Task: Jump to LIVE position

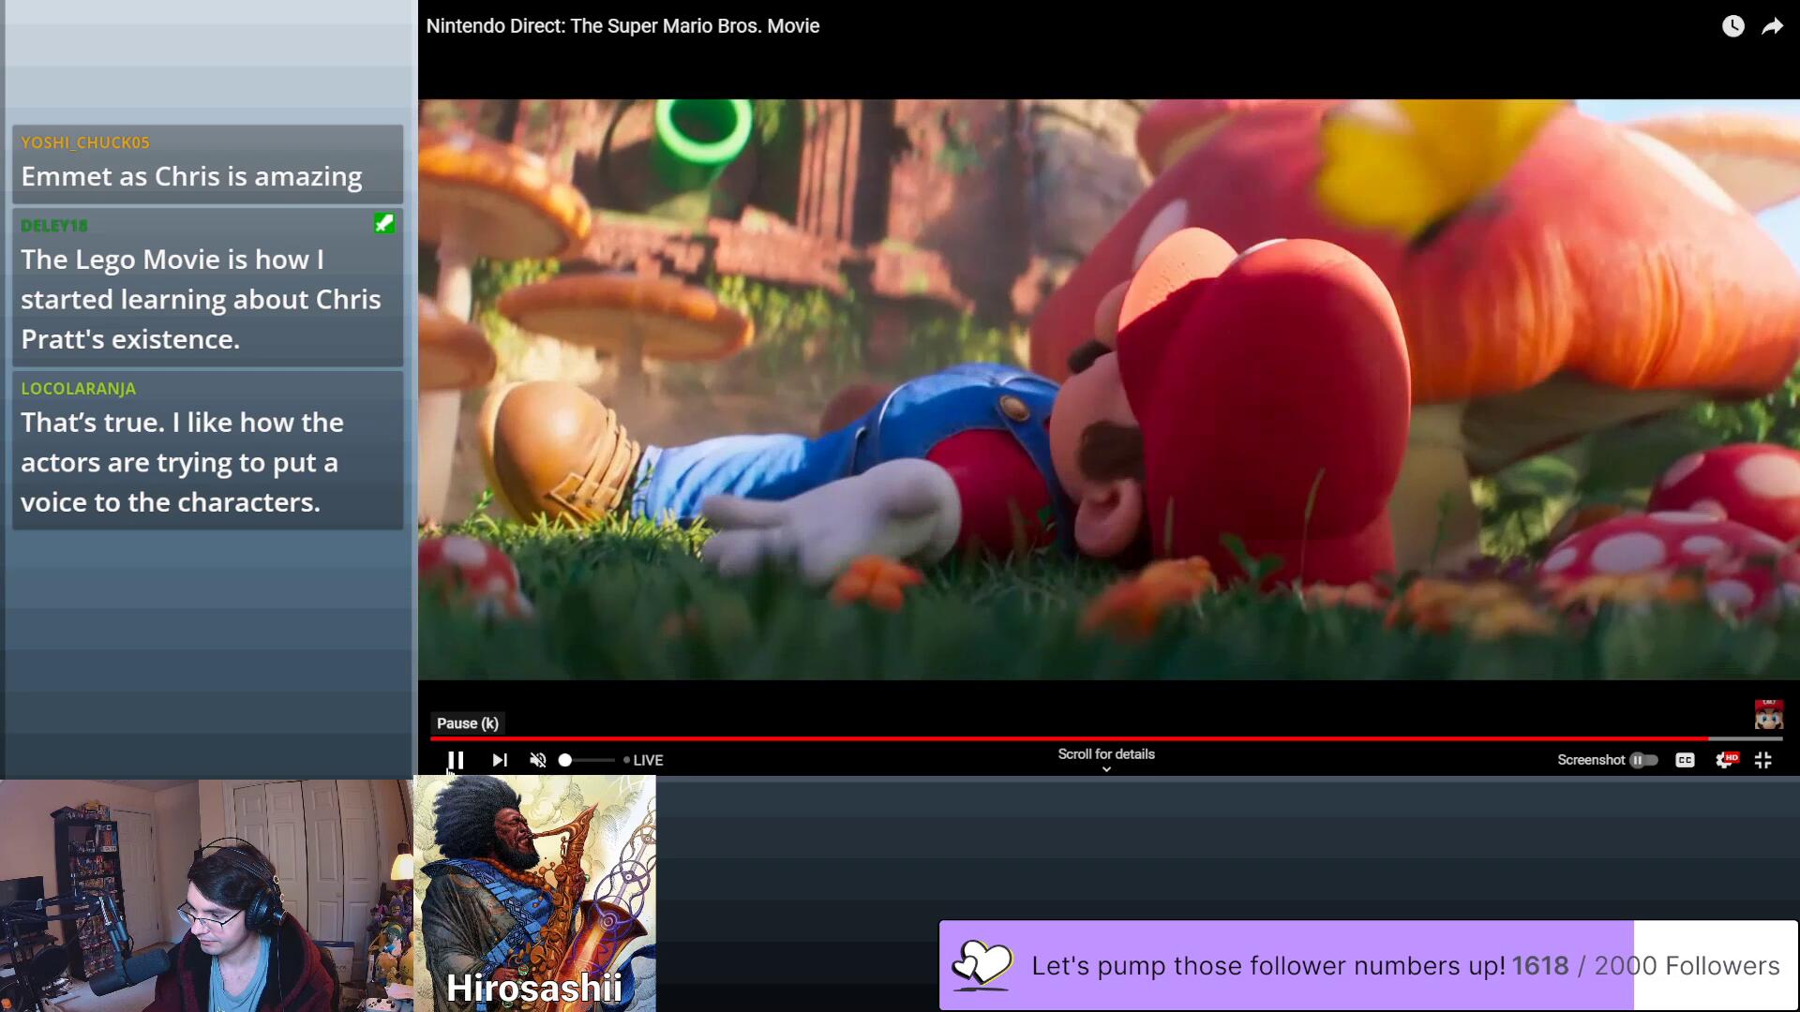Action: [x=645, y=760]
